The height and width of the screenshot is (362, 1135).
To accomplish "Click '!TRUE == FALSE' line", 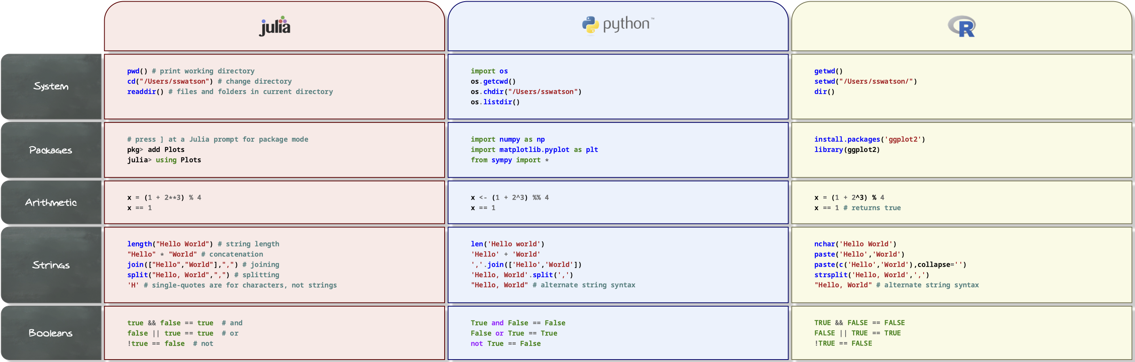I will pos(843,343).
